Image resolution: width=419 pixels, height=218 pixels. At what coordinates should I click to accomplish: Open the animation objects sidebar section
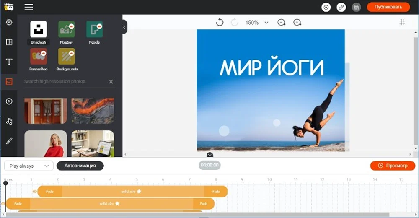click(x=9, y=101)
